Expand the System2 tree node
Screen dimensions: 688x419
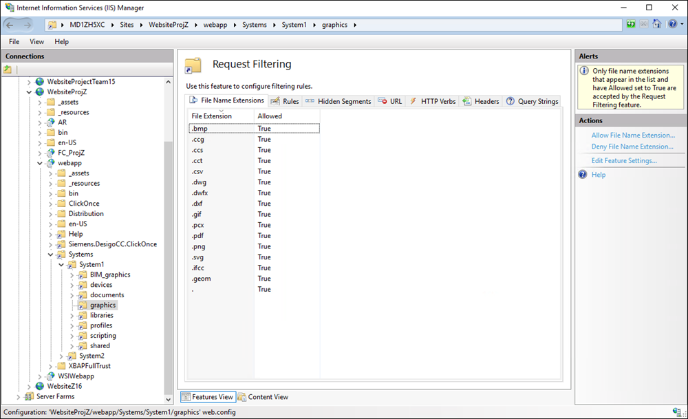tap(61, 356)
